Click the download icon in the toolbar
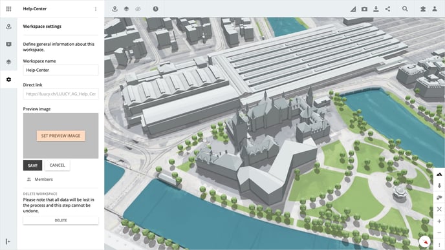445x250 pixels. pyautogui.click(x=376, y=9)
